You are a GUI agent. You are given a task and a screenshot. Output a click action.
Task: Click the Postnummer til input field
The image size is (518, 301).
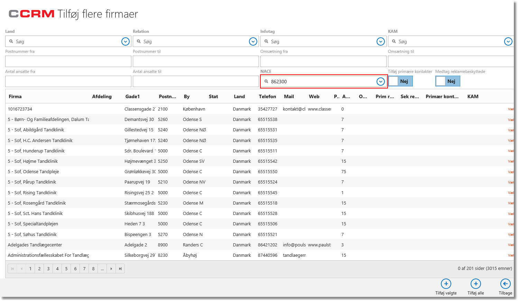point(196,61)
